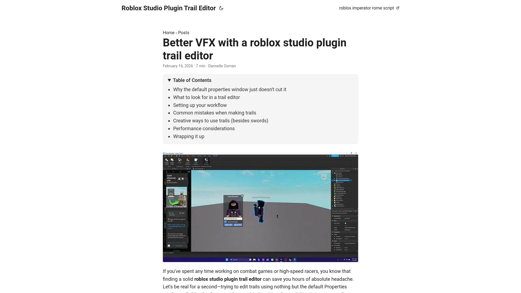Viewport: 521px width, 293px height.
Task: Jump to 'What to look for in a trail editor'
Action: 207,97
